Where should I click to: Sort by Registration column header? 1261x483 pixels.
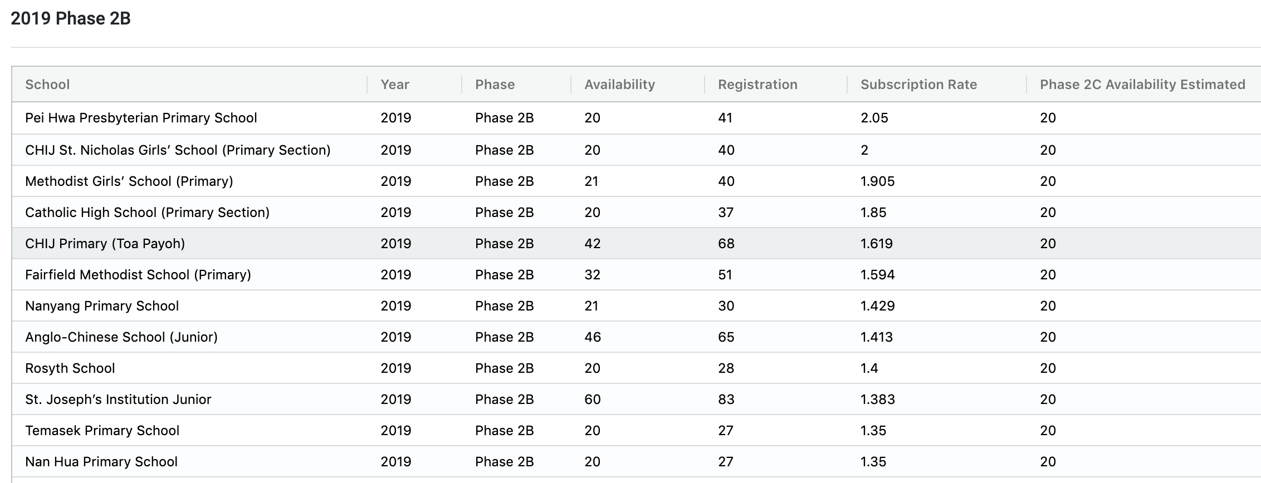tap(757, 85)
